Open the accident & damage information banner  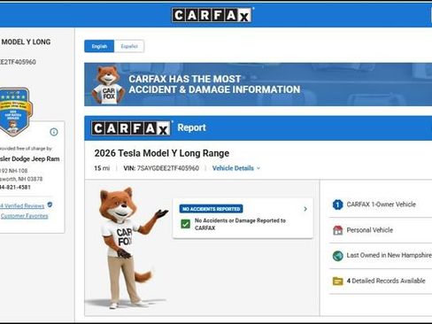click(x=258, y=84)
